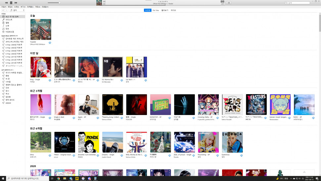Download Up Beat + 1 via cloud icon
321x181 pixels.
[146, 80]
